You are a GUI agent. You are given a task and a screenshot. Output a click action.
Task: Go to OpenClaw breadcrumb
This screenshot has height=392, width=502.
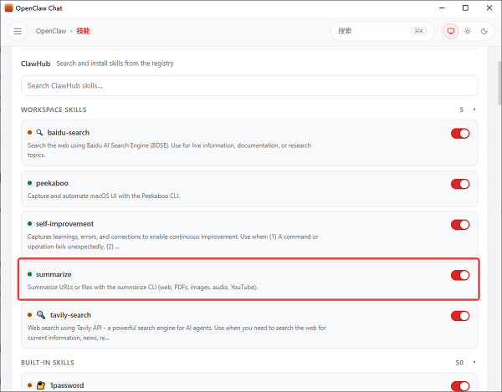tap(51, 31)
